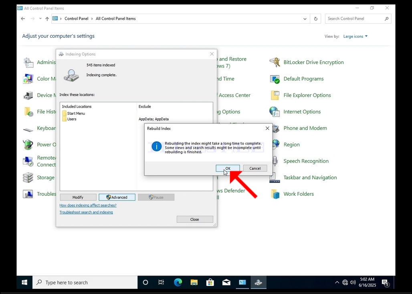412x294 pixels.
Task: Go back in Control Panel navigation
Action: [x=23, y=19]
